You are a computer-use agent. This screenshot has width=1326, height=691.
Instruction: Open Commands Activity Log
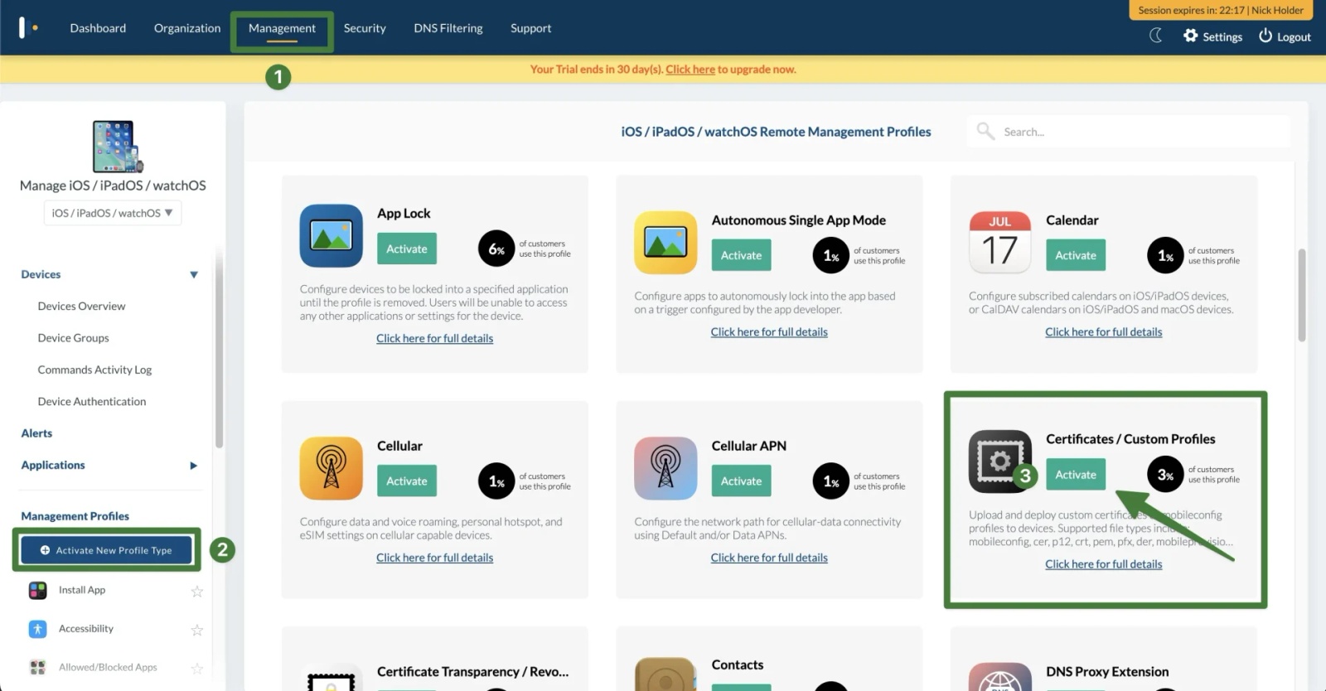click(94, 370)
